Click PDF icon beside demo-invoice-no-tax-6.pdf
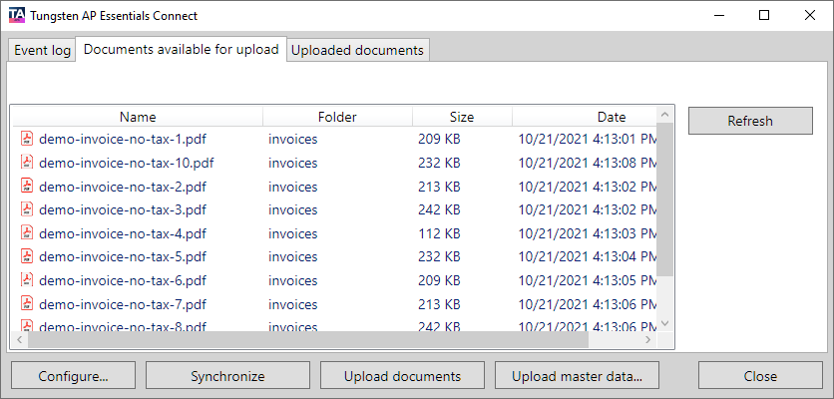 pos(27,280)
